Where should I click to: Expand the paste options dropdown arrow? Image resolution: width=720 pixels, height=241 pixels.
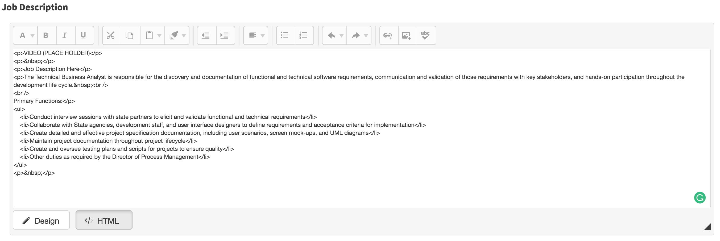tap(159, 36)
